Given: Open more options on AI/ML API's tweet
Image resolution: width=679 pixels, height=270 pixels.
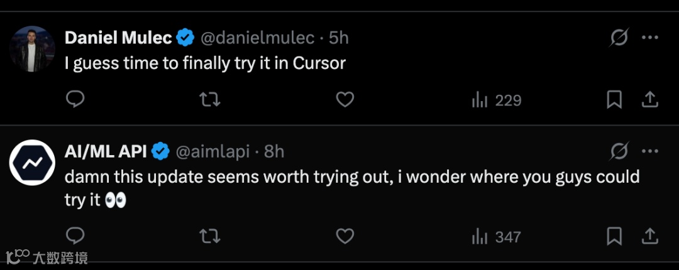Looking at the screenshot, I should (x=649, y=151).
